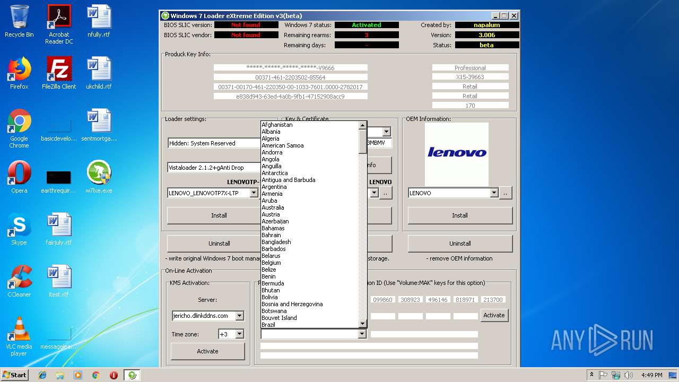Click scroll-up arrow of country list
679x382 pixels.
tap(363, 125)
